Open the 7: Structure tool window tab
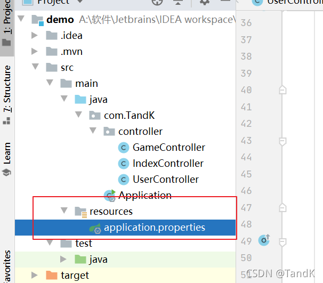The image size is (323, 283). pyautogui.click(x=7, y=95)
